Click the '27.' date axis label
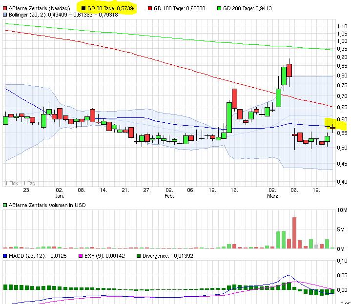The height and width of the screenshot is (304, 351). pos(147,190)
